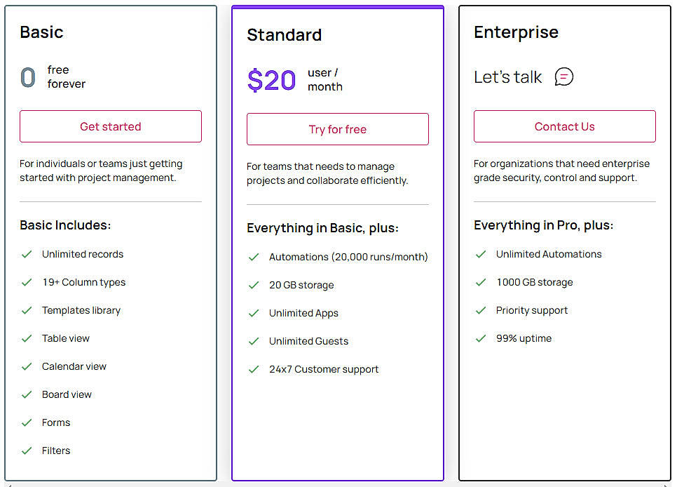Click the checkmark beside Templates library
The image size is (677, 487).
coord(27,310)
